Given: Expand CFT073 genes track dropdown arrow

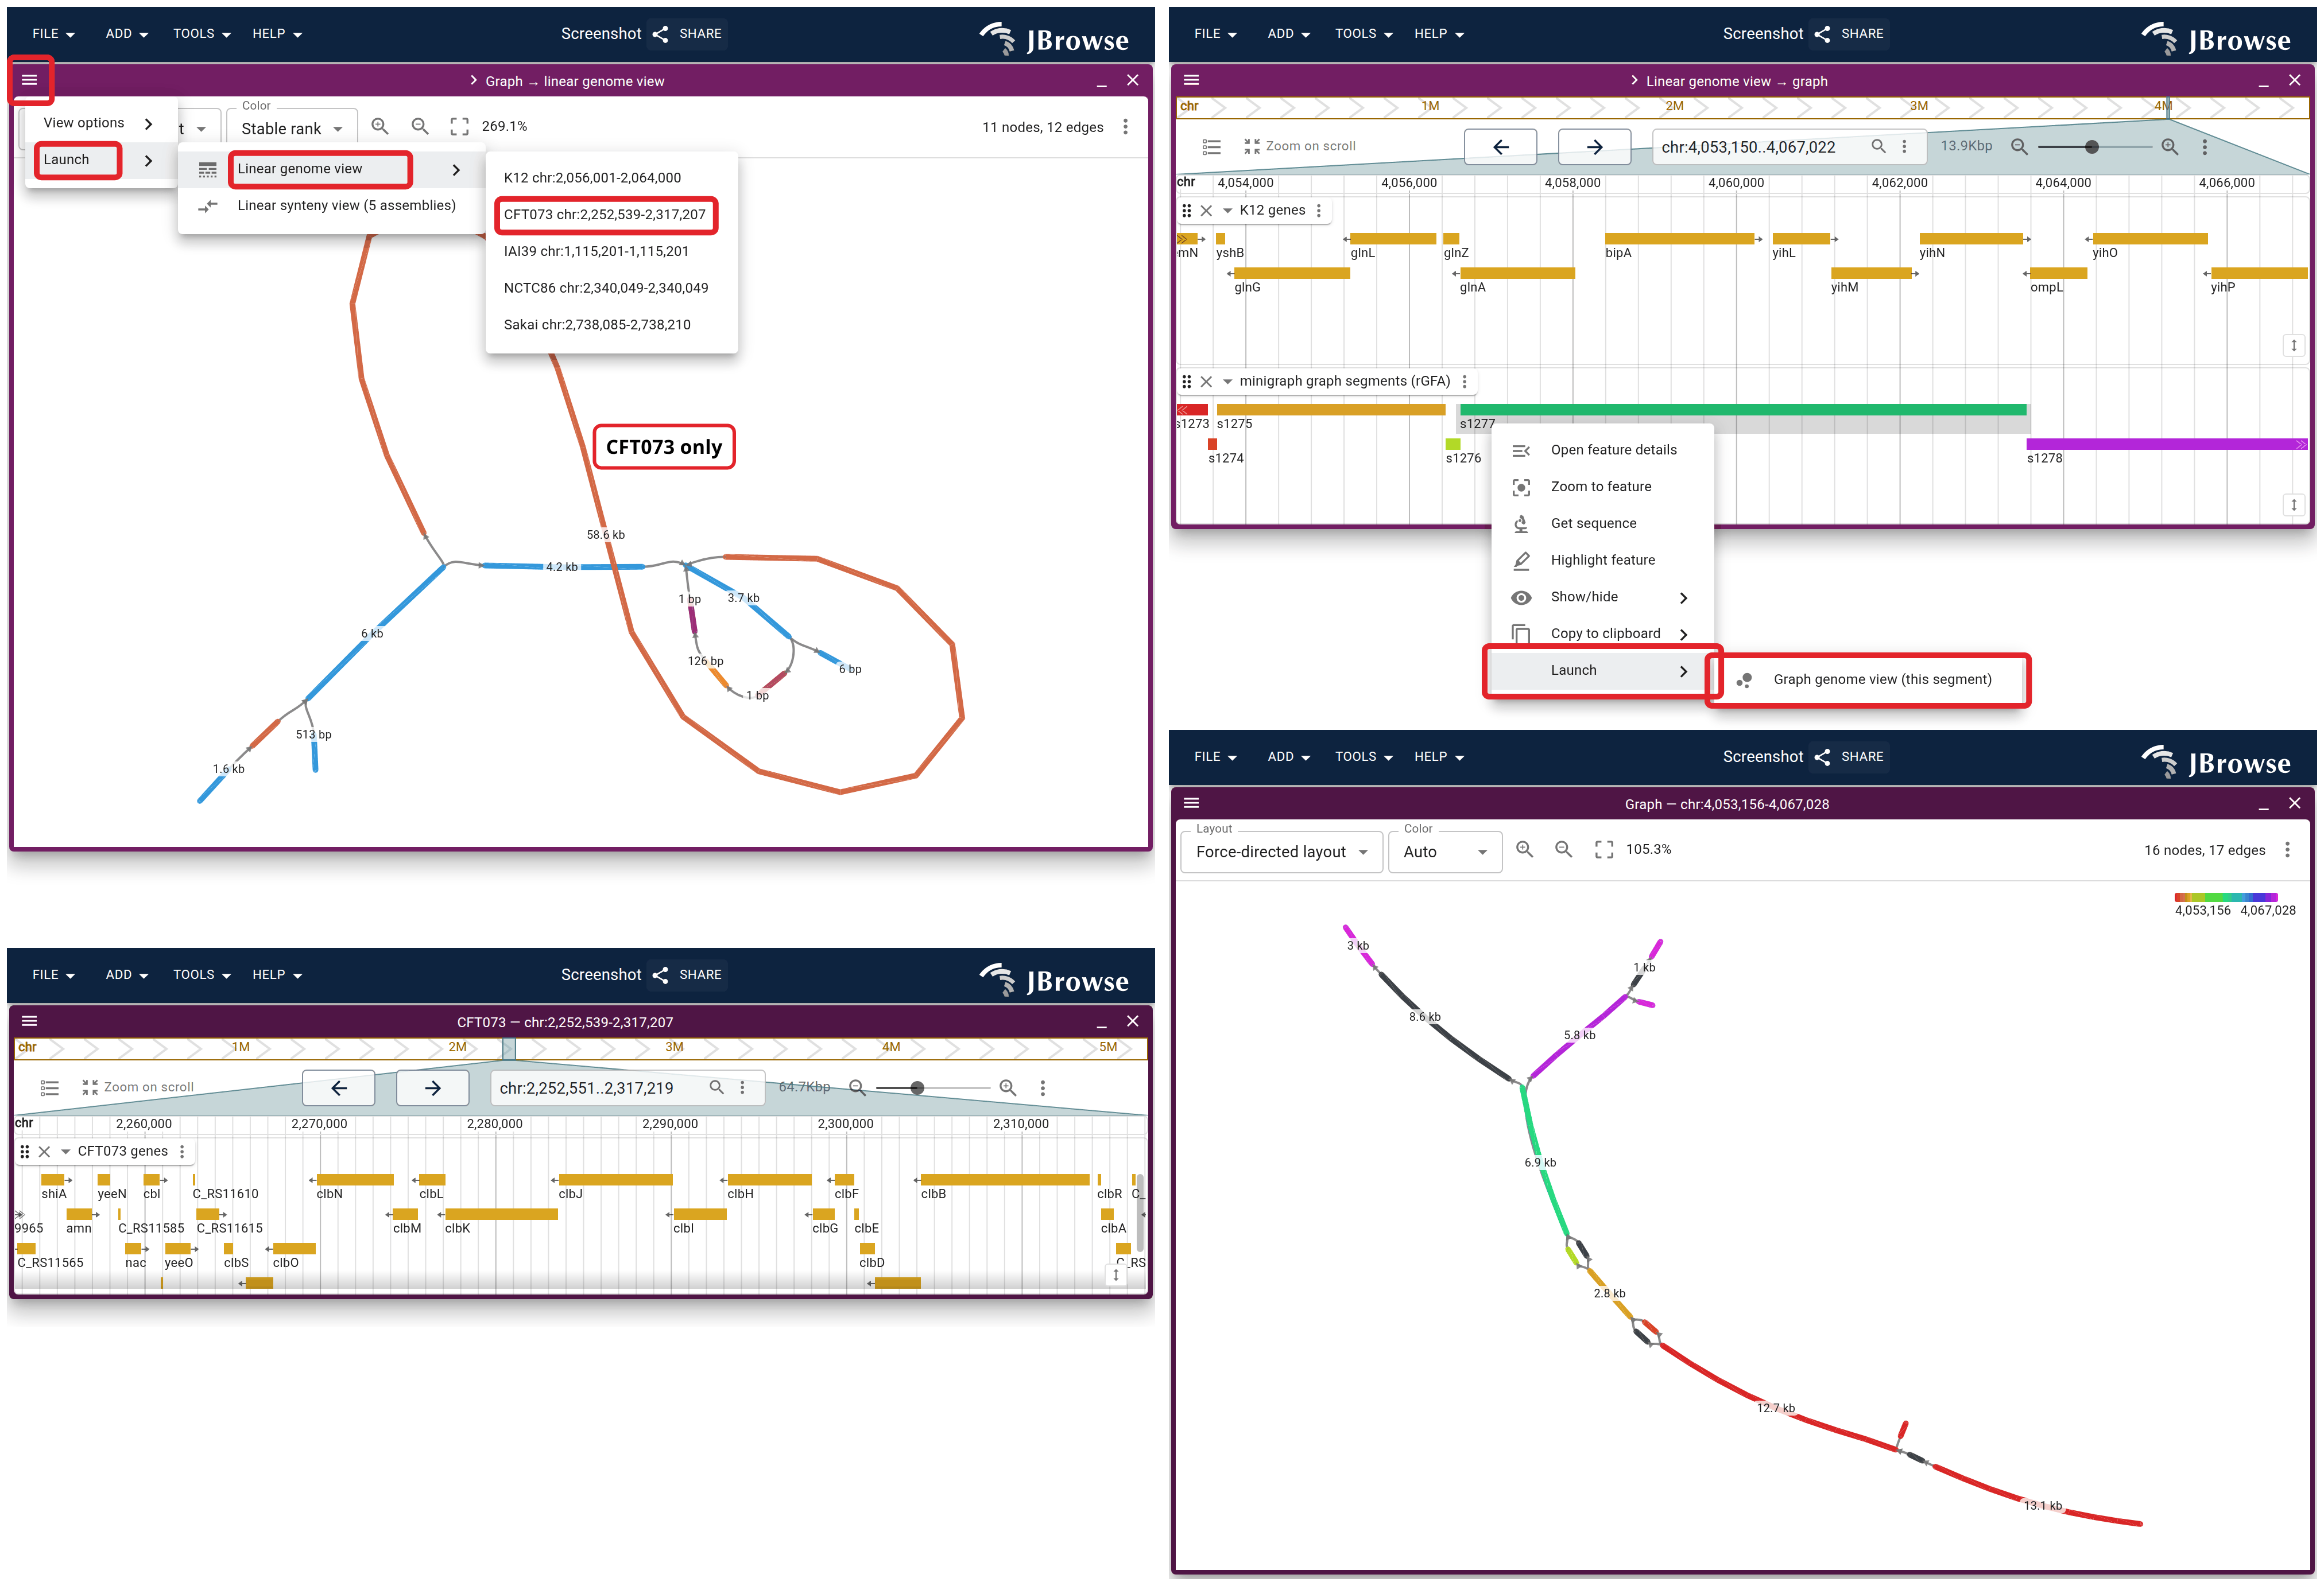Looking at the screenshot, I should coord(65,1152).
